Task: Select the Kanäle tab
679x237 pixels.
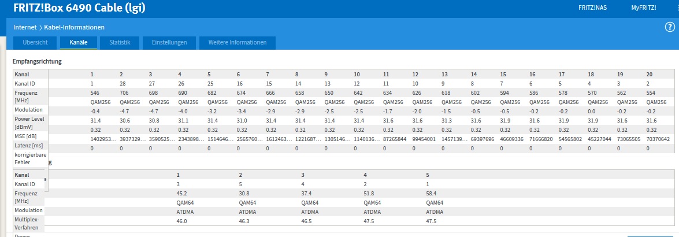Action: [x=79, y=42]
